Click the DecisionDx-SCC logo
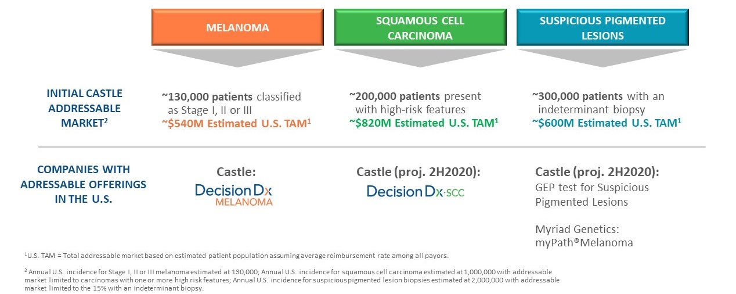The height and width of the screenshot is (294, 736). click(x=416, y=191)
